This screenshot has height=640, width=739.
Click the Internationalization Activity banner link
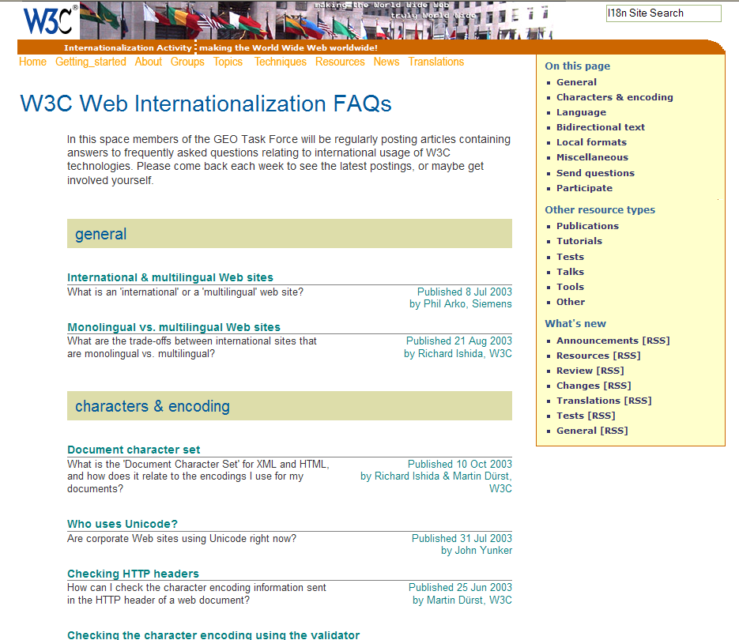128,47
